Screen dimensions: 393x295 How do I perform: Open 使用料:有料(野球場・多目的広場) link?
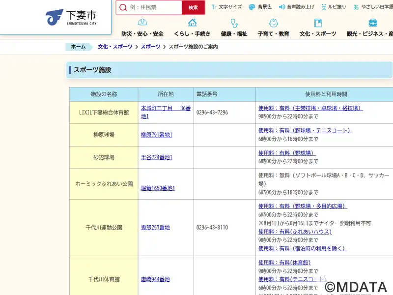pos(303,206)
